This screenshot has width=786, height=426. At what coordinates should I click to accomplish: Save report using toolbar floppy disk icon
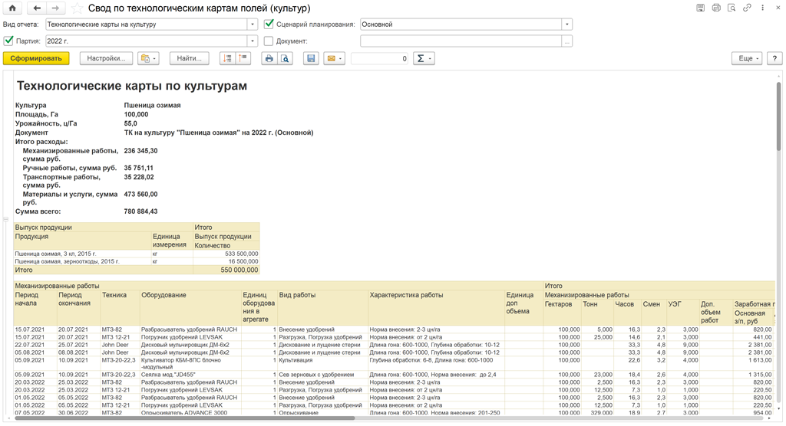(x=311, y=58)
